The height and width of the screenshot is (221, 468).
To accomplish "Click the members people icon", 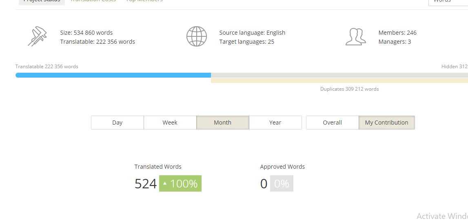I will tap(355, 36).
